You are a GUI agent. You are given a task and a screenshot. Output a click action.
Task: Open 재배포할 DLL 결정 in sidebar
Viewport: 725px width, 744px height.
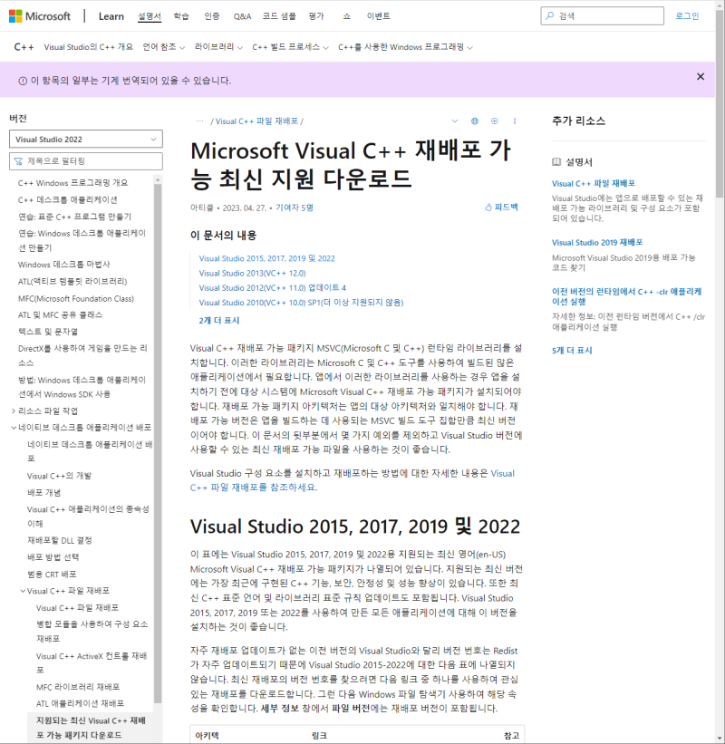[x=59, y=540]
